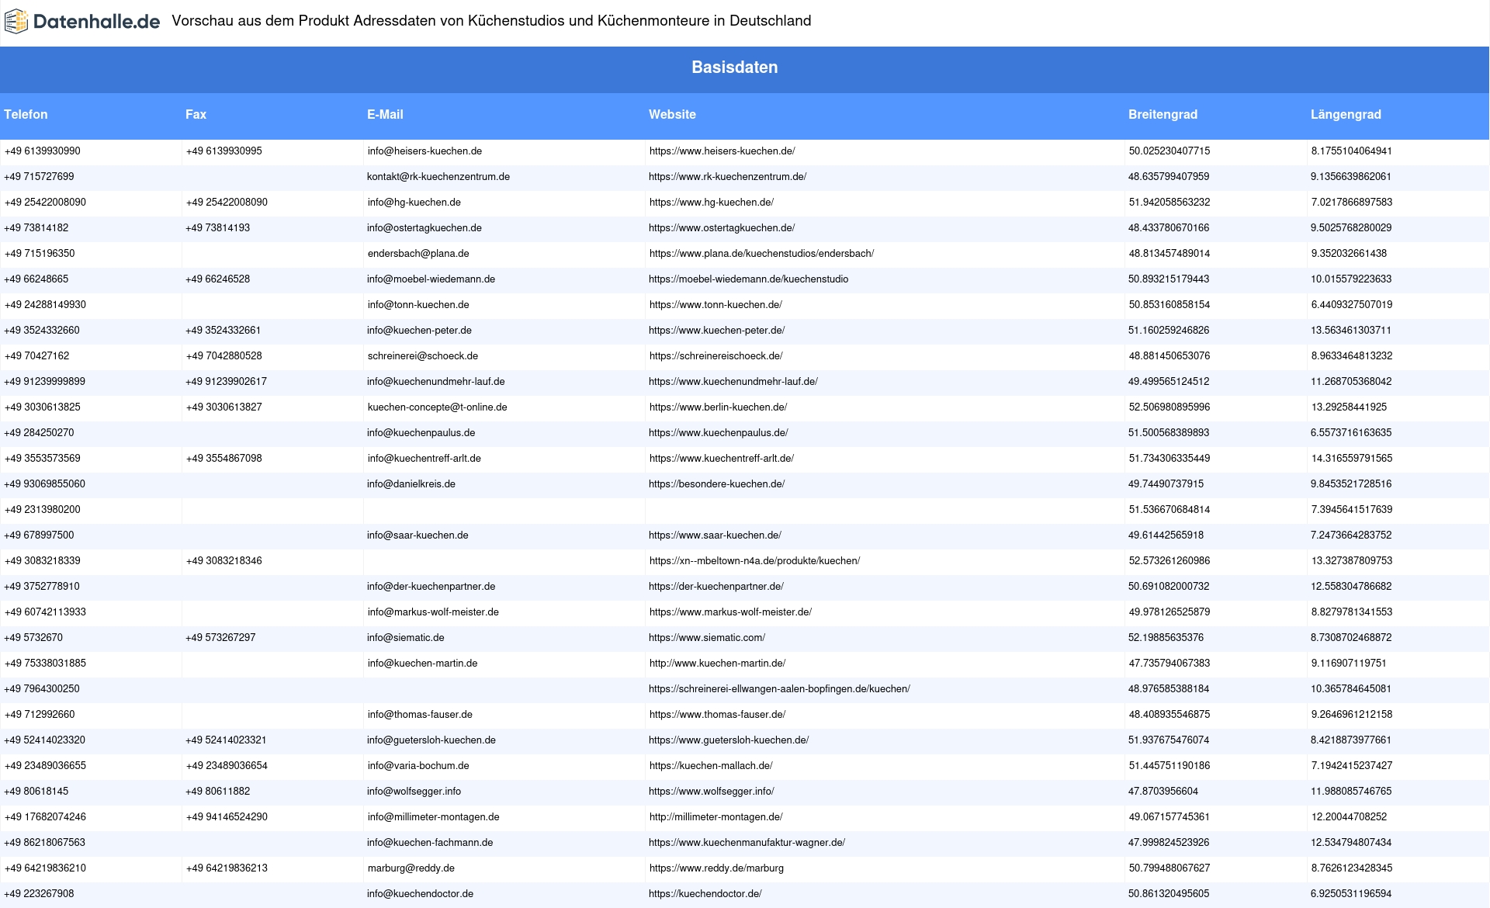1490x908 pixels.
Task: Open https://kuechen-mallach.de/ link
Action: 711,766
